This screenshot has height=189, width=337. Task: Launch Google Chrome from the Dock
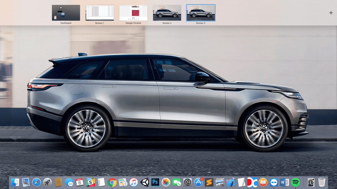point(112,182)
